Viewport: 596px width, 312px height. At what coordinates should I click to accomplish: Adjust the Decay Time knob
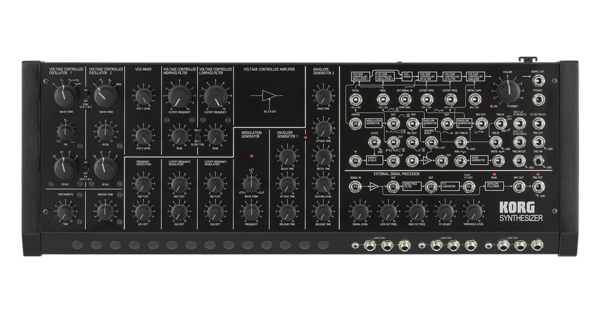(323, 157)
